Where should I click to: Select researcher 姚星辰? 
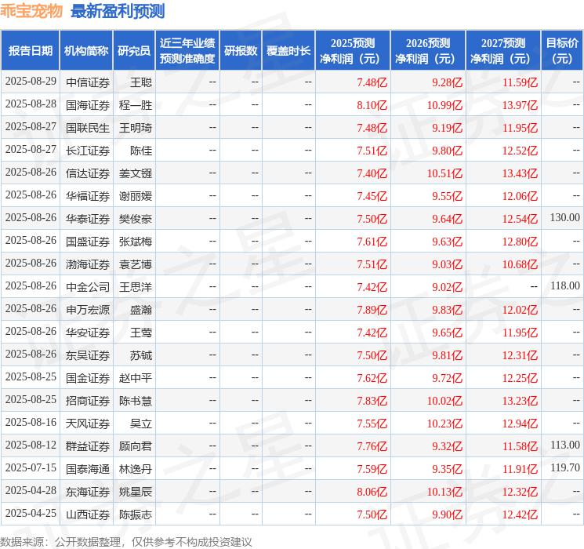coord(135,492)
